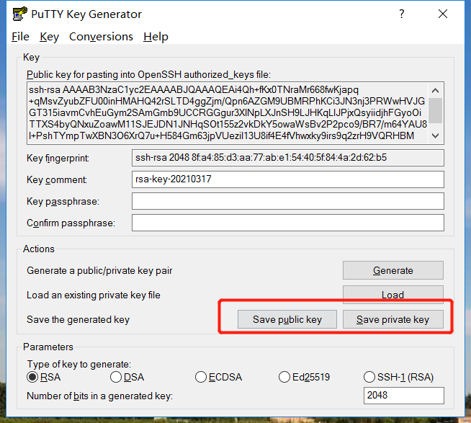Click the PuTTY Key Generator title icon
Viewport: 471px width, 423px height.
[x=19, y=14]
